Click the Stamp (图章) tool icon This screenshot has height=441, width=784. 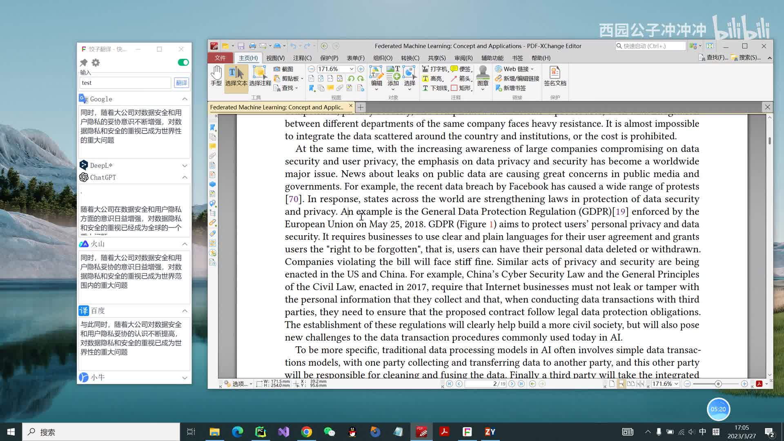click(483, 76)
